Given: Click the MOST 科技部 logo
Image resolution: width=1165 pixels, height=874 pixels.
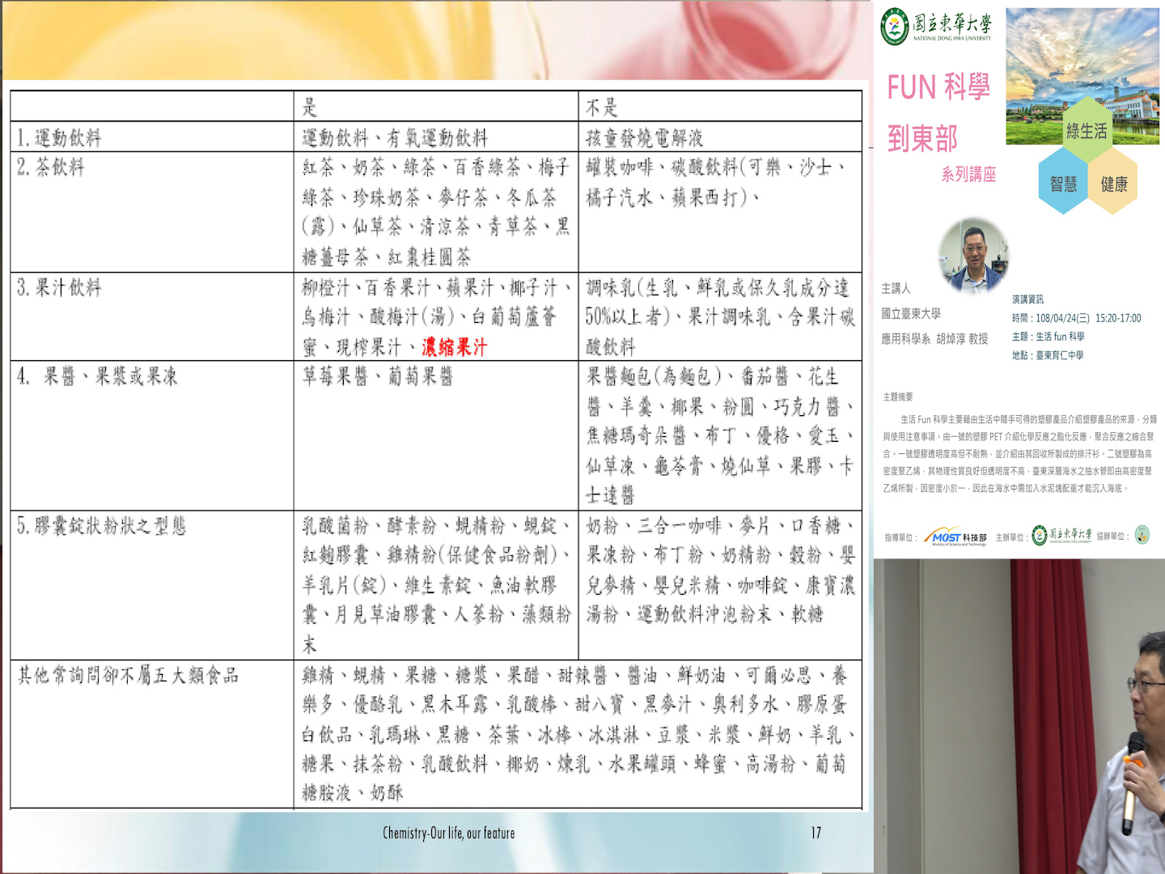Looking at the screenshot, I should [957, 537].
